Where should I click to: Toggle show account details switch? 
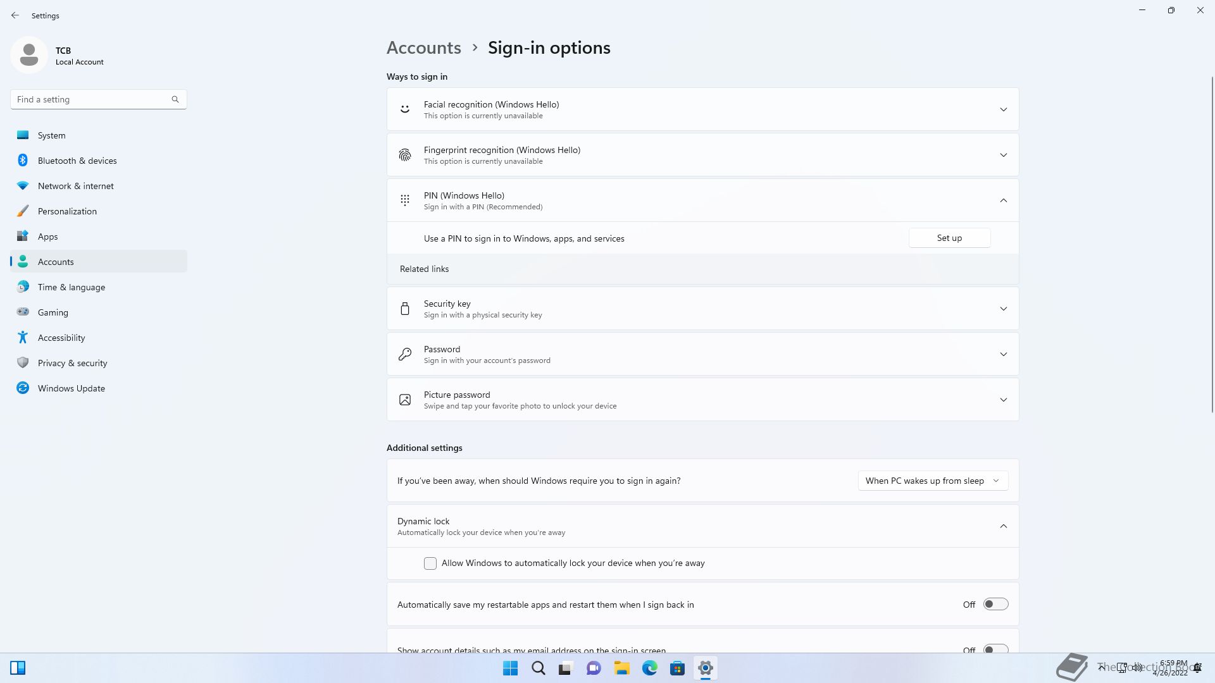[x=995, y=649]
